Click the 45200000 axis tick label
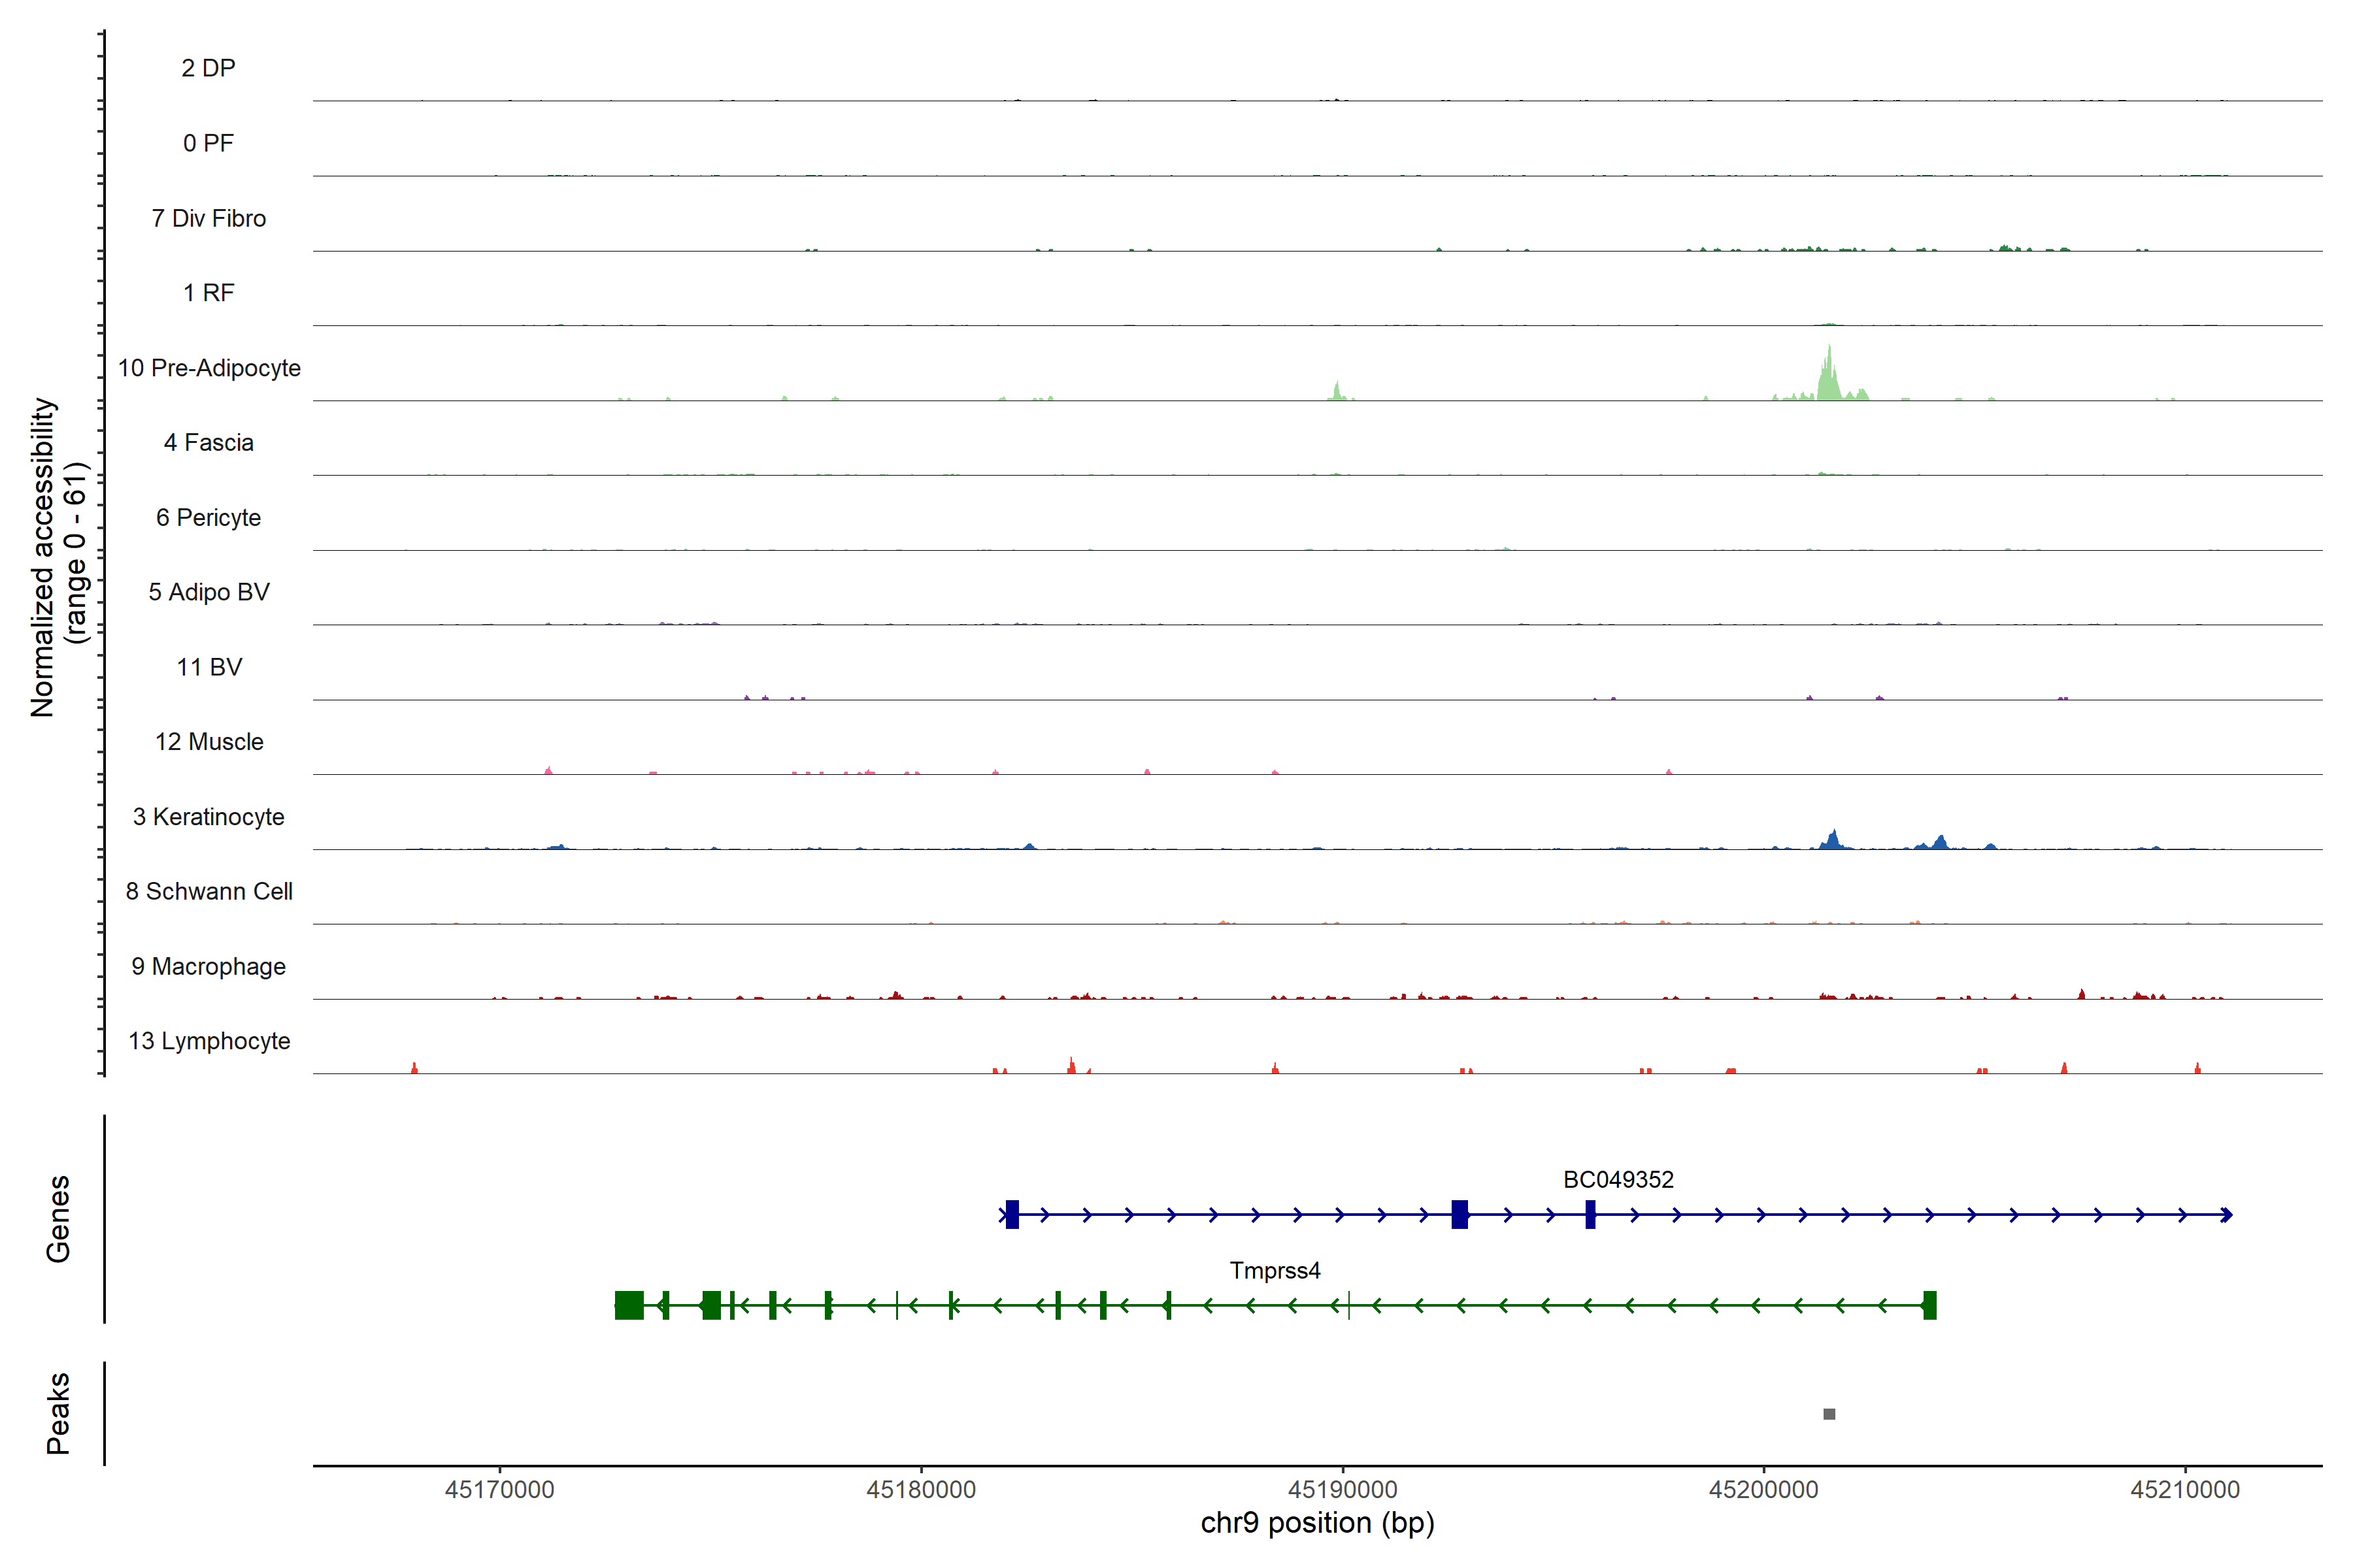The width and height of the screenshot is (2353, 1568). 1763,1490
